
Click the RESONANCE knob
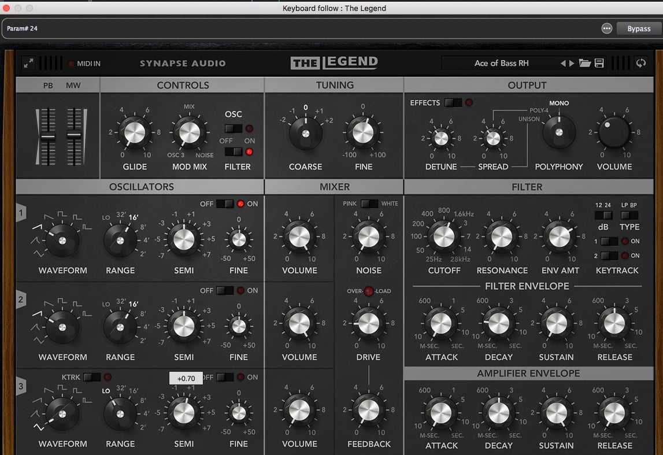pos(502,236)
